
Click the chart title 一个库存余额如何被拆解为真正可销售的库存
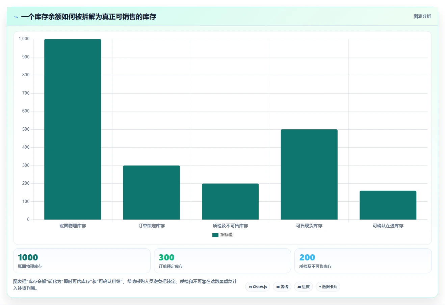pos(88,17)
